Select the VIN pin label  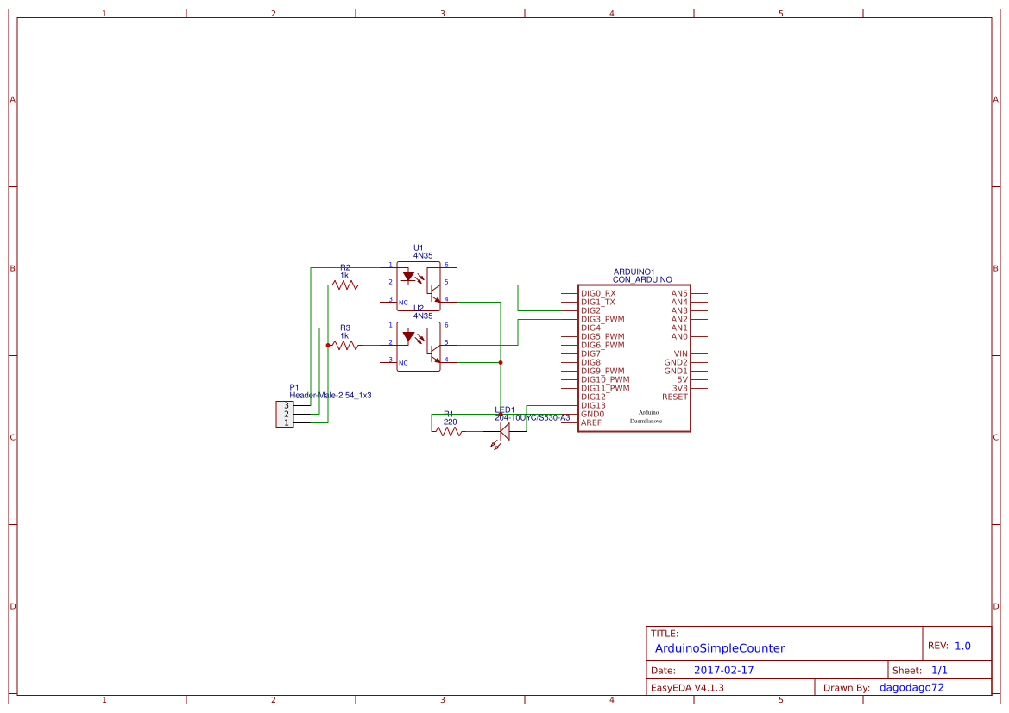(680, 353)
